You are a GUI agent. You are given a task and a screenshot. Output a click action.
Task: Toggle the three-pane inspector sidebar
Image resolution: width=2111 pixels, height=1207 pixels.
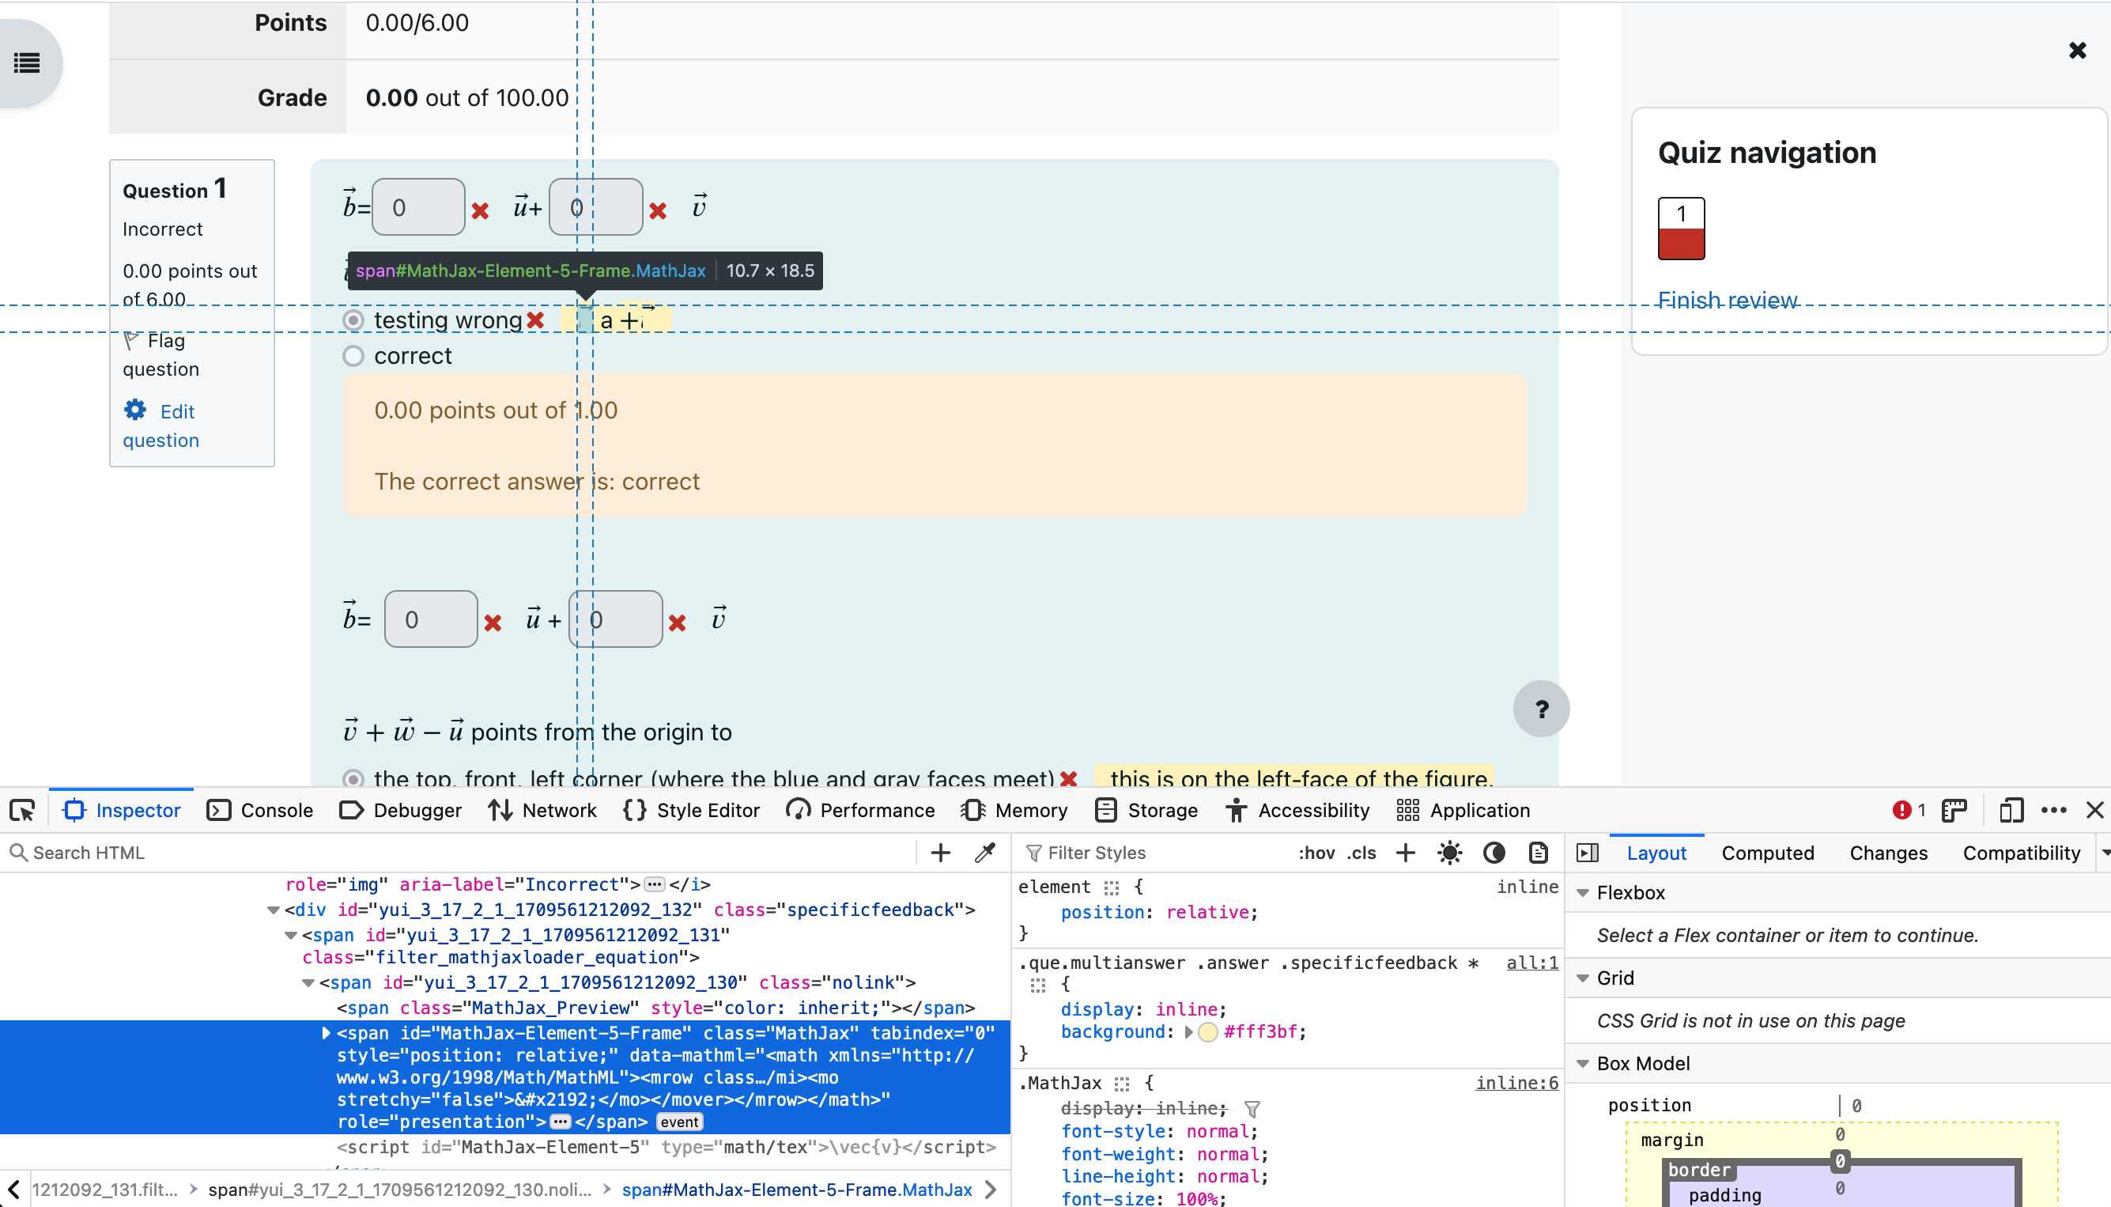[1588, 852]
